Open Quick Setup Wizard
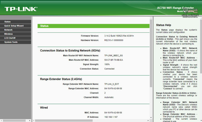Viewport: 202px width, 122px height. [x=15, y=26]
